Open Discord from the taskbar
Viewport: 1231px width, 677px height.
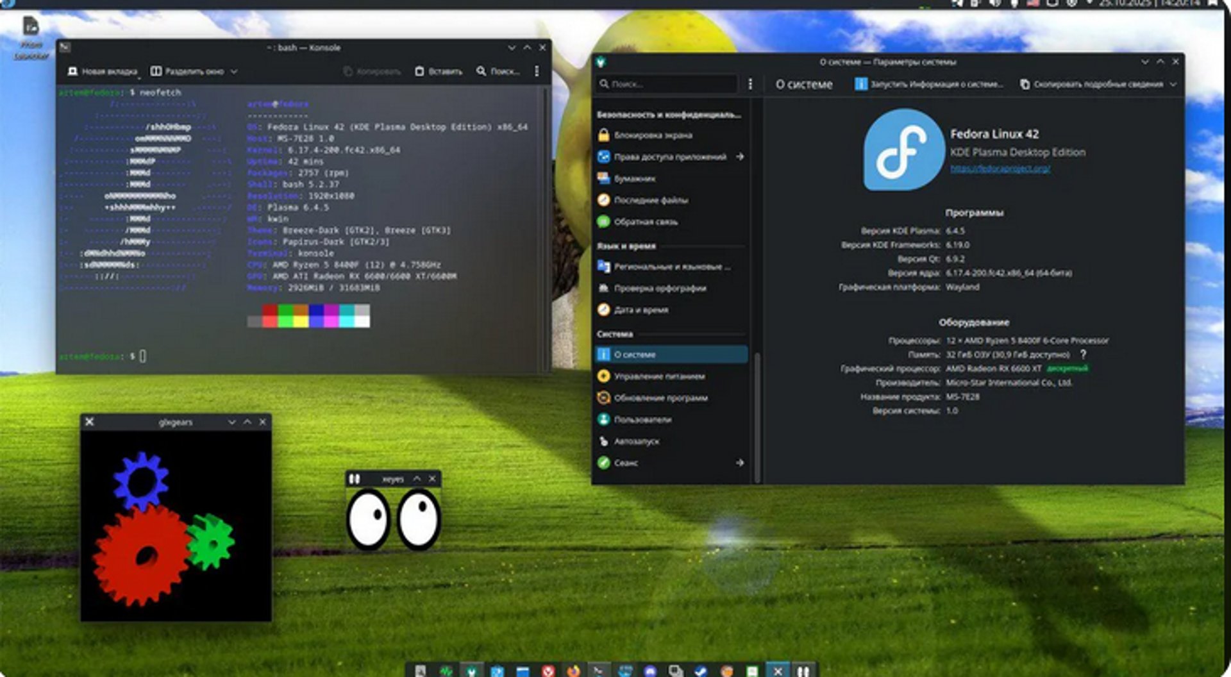point(650,671)
